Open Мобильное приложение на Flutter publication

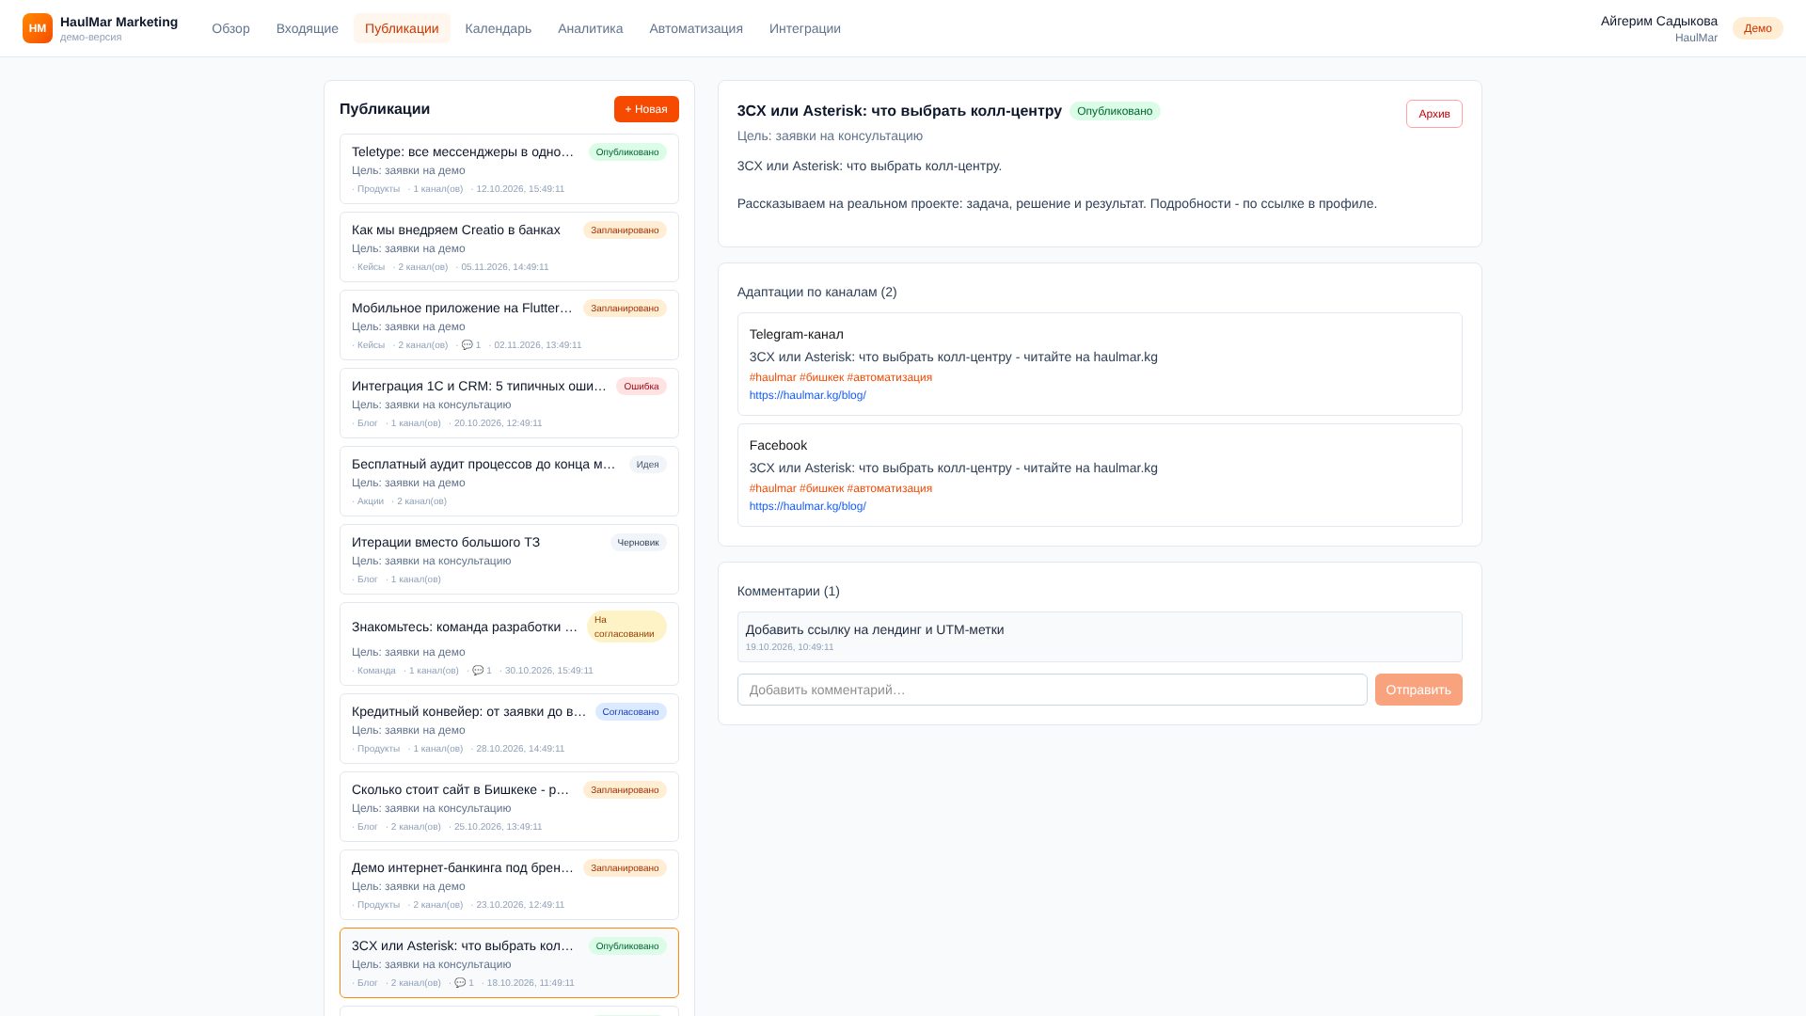click(509, 325)
